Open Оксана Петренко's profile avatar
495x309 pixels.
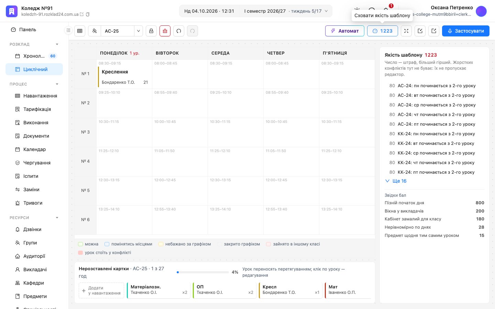point(481,11)
